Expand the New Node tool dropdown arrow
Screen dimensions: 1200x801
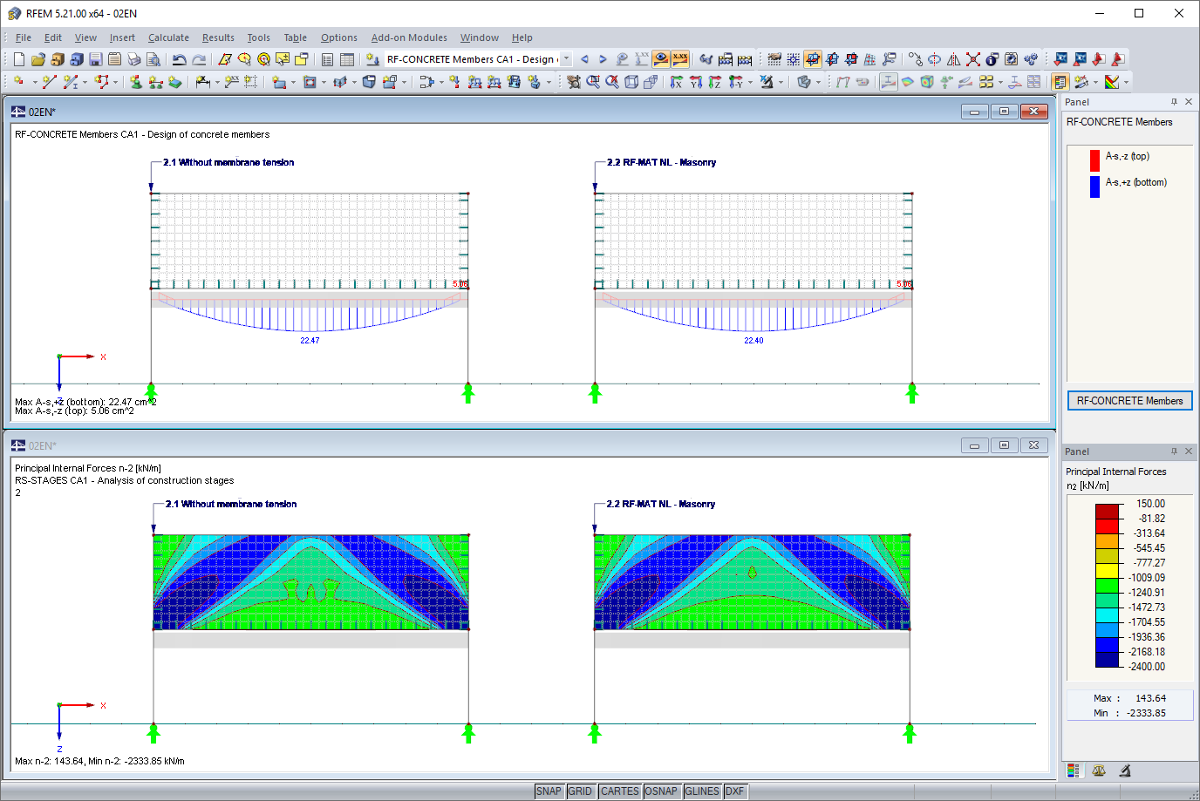click(33, 82)
